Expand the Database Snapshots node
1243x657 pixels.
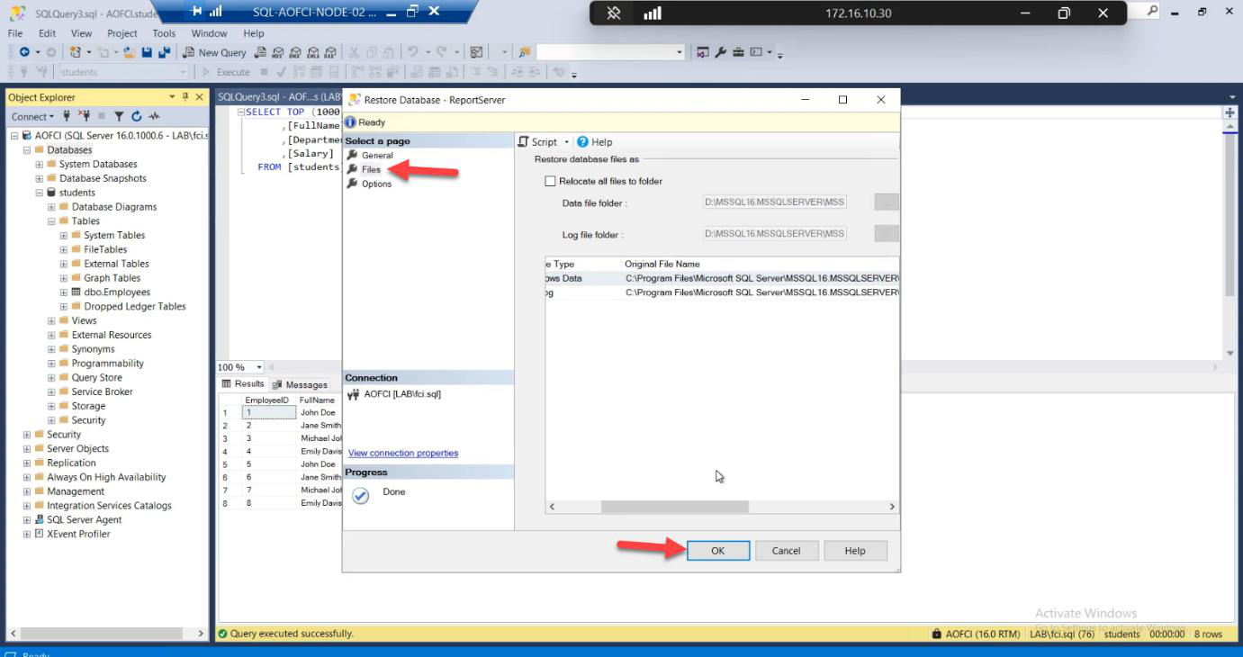click(x=39, y=178)
